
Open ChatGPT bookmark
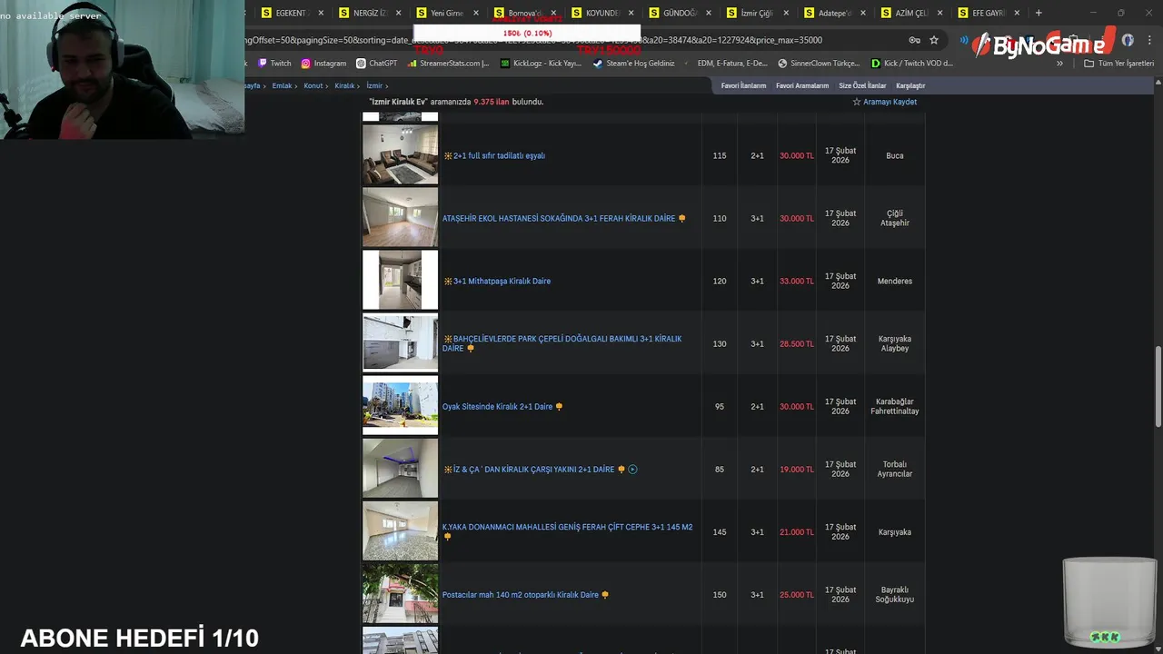377,64
